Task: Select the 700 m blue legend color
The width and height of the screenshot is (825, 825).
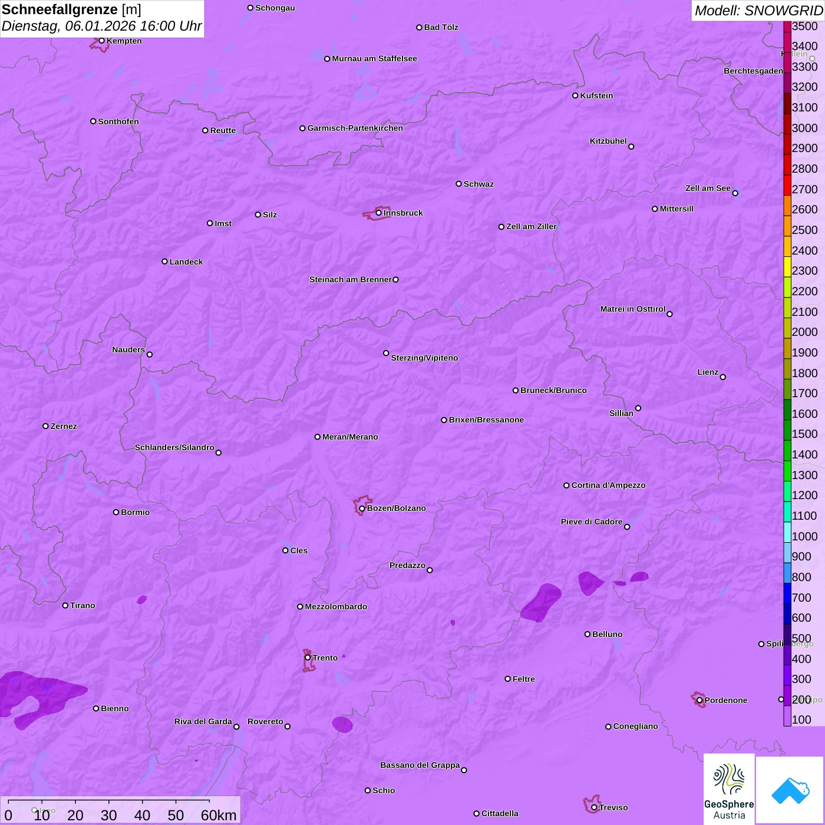Action: pyautogui.click(x=787, y=593)
